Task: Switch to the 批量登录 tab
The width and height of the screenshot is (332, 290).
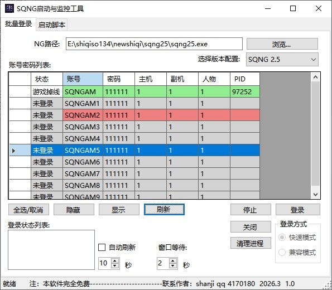Action: tap(18, 24)
